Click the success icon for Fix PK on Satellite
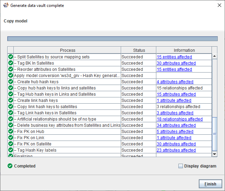The height and width of the screenshot is (191, 225). tap(11, 144)
